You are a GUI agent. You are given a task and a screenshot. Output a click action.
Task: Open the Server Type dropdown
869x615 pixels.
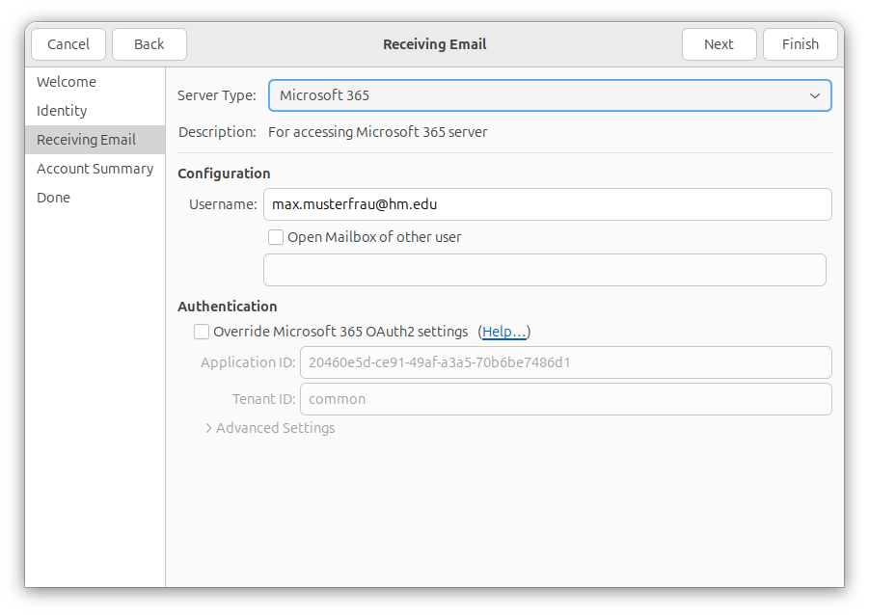[550, 95]
